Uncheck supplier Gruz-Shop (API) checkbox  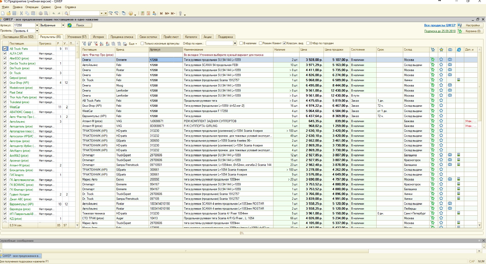click(x=5, y=82)
